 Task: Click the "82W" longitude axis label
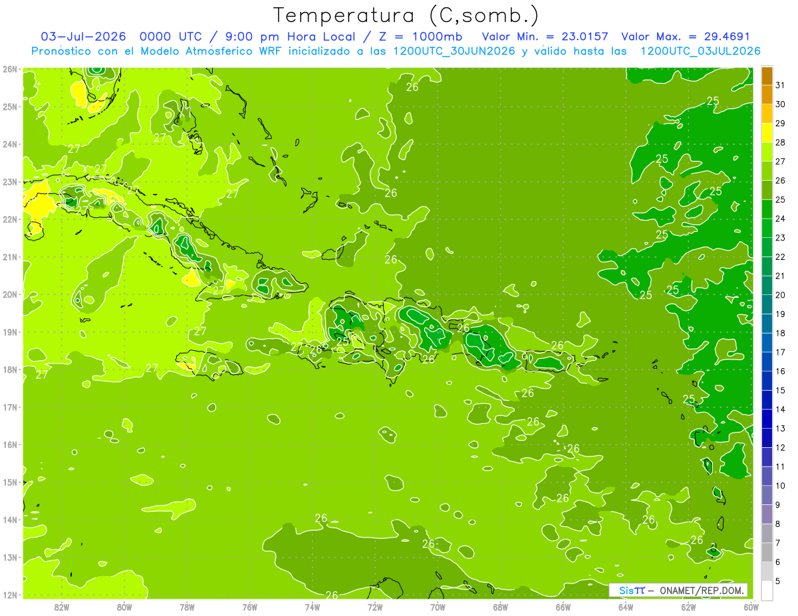coord(62,607)
